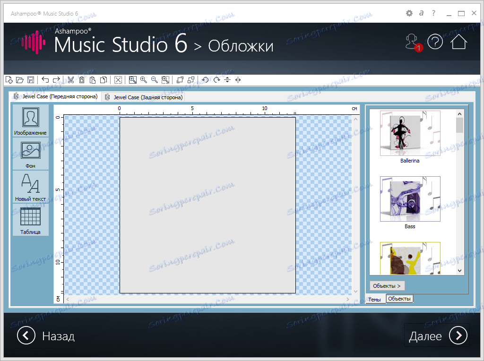Copy selection with the duplicate pages icon
The image size is (484, 361).
(104, 80)
